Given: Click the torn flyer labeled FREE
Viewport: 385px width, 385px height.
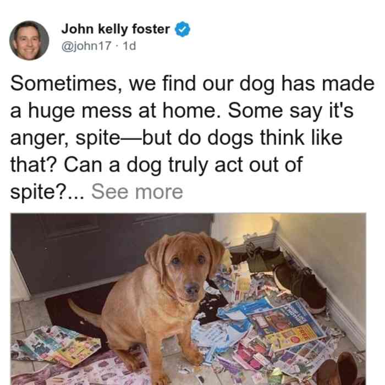Looking at the screenshot, I should pyautogui.click(x=285, y=326).
